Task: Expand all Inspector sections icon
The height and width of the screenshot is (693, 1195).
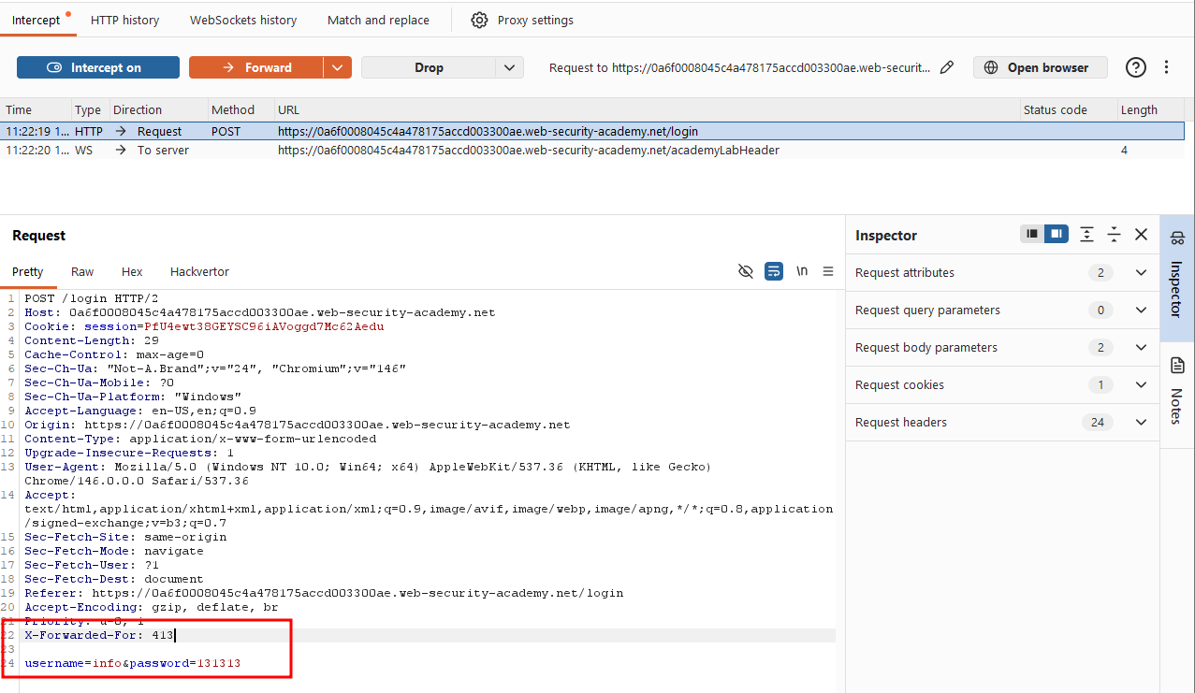Action: click(x=1086, y=235)
